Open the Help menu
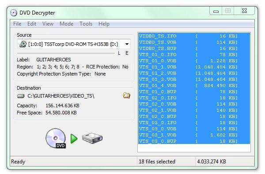Image resolution: width=265 pixels, height=174 pixels. point(104,24)
